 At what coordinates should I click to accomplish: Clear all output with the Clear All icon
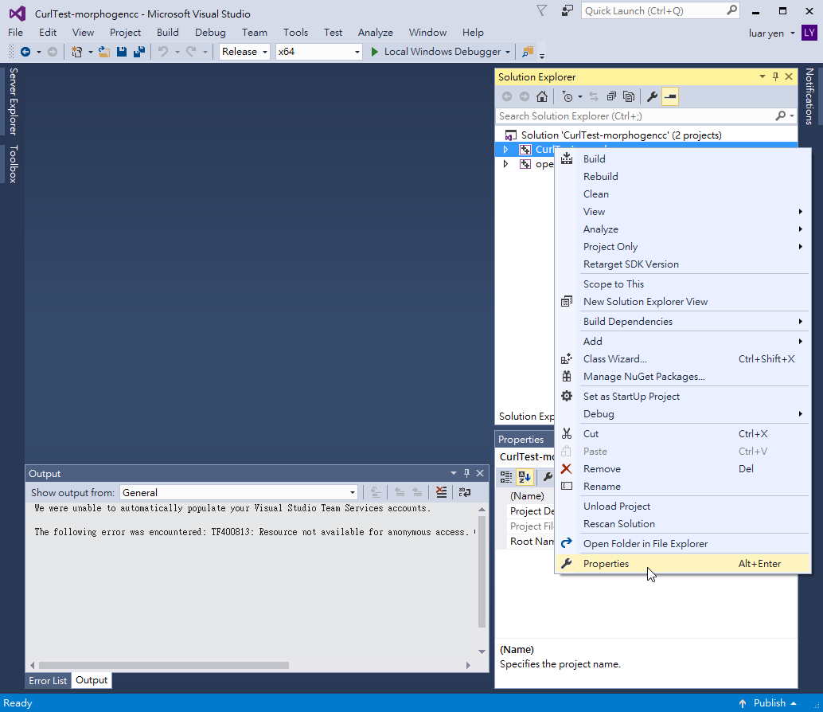(441, 492)
